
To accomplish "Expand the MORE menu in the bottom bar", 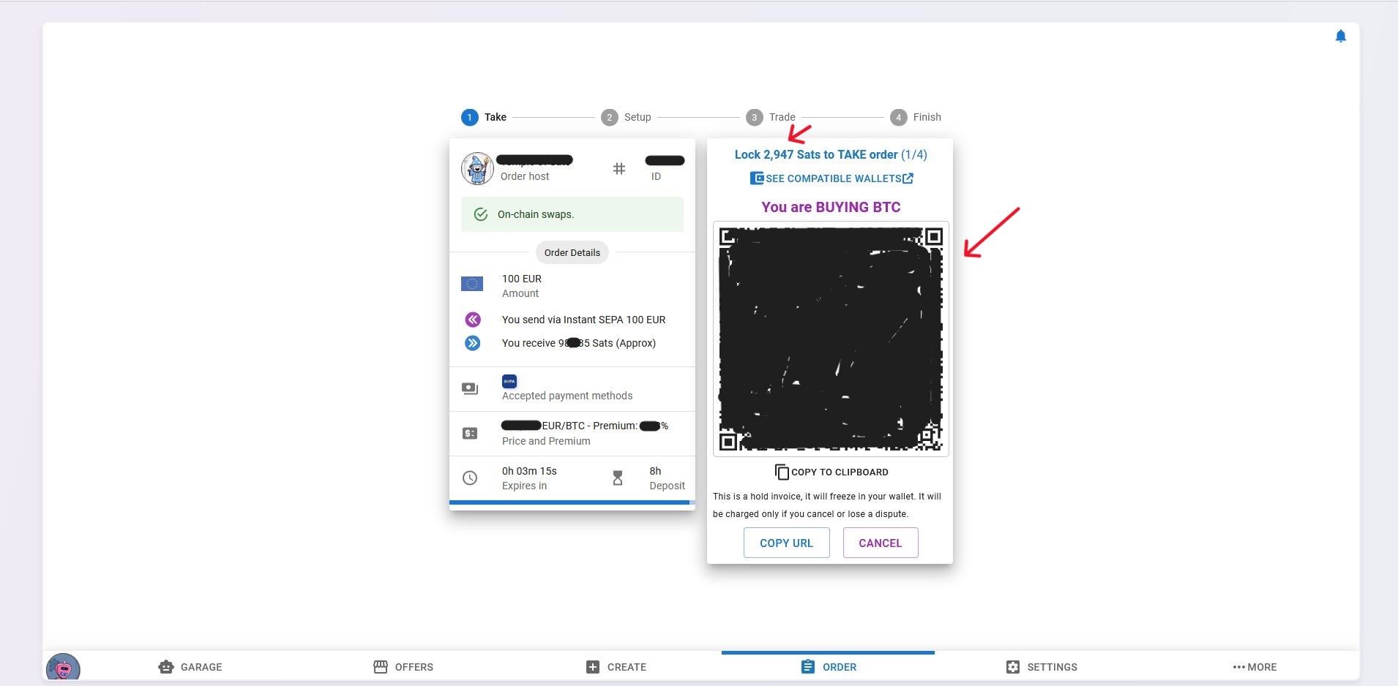I will pyautogui.click(x=1254, y=666).
